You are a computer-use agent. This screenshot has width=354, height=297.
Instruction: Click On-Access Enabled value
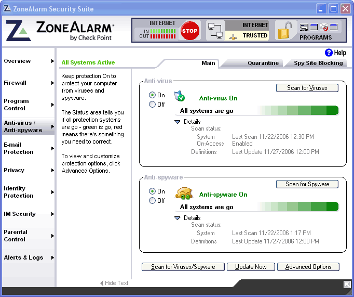coord(242,144)
